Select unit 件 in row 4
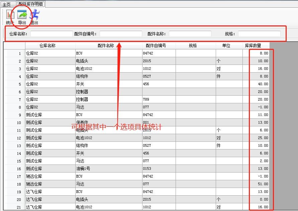 (229, 77)
